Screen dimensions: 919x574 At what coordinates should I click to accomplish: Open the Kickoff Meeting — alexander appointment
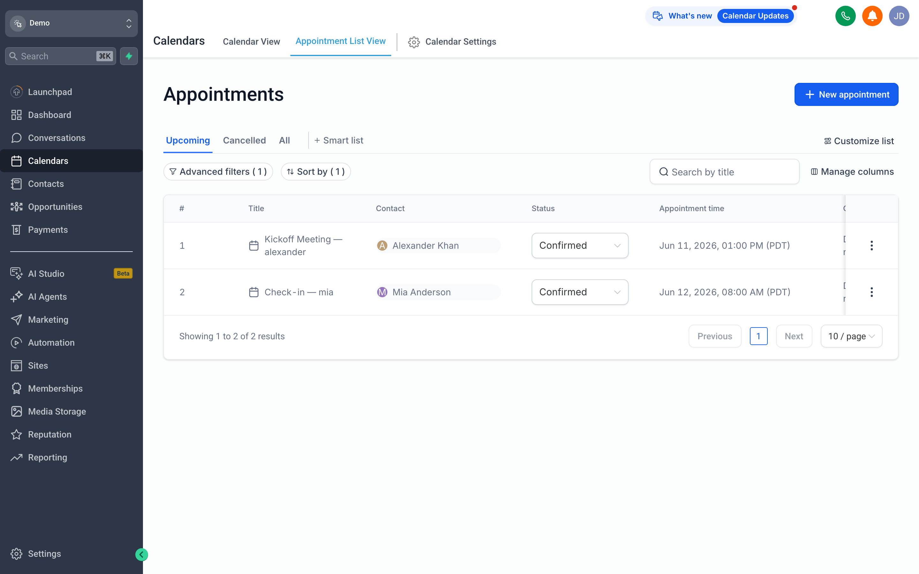pyautogui.click(x=303, y=245)
